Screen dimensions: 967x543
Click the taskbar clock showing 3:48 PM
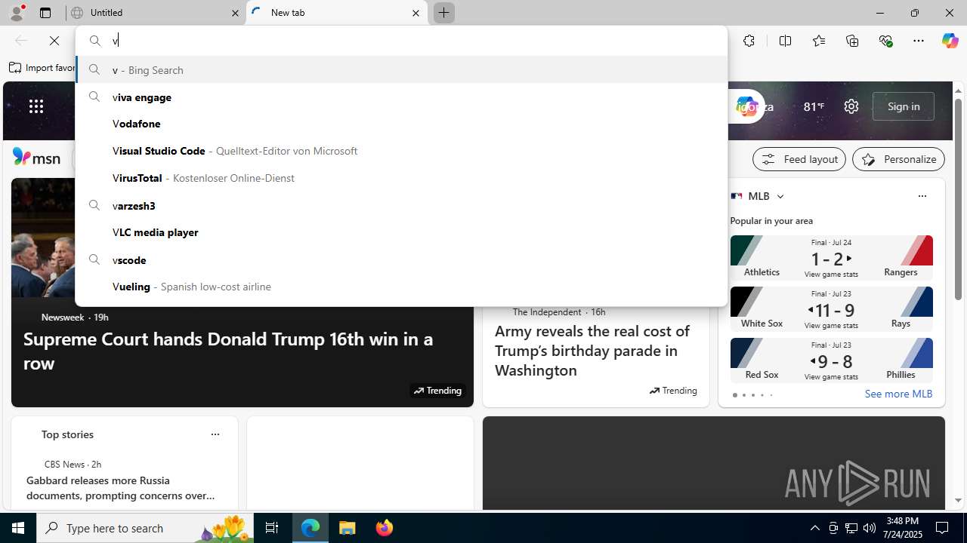coord(903,528)
